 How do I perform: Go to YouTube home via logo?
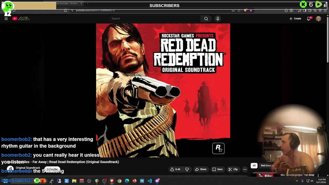[21, 18]
